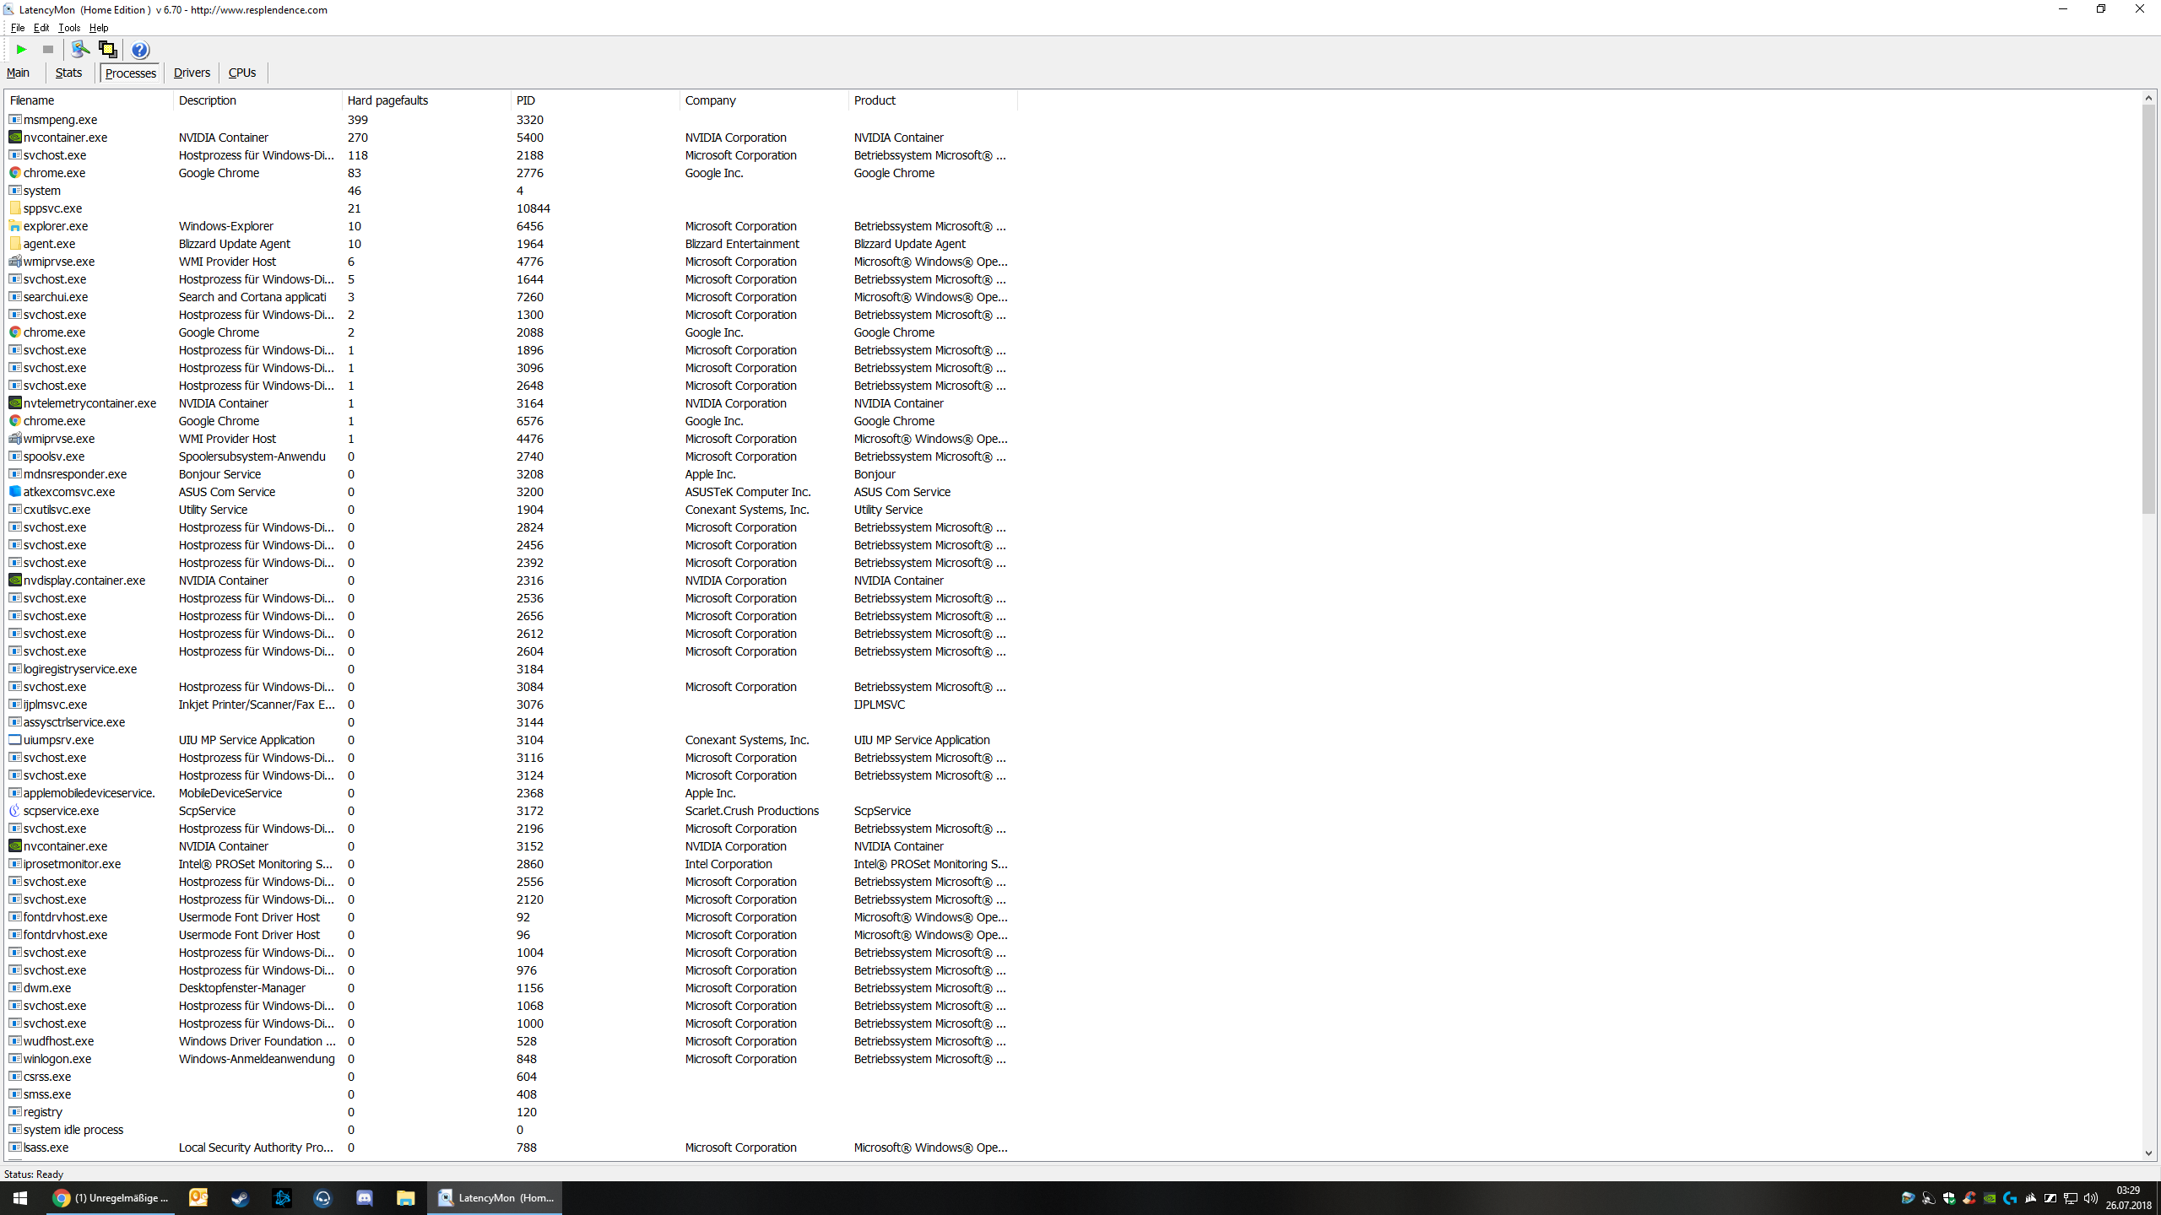Sort by Hard pagefaults column header
The image size is (2161, 1215).
pyautogui.click(x=387, y=100)
